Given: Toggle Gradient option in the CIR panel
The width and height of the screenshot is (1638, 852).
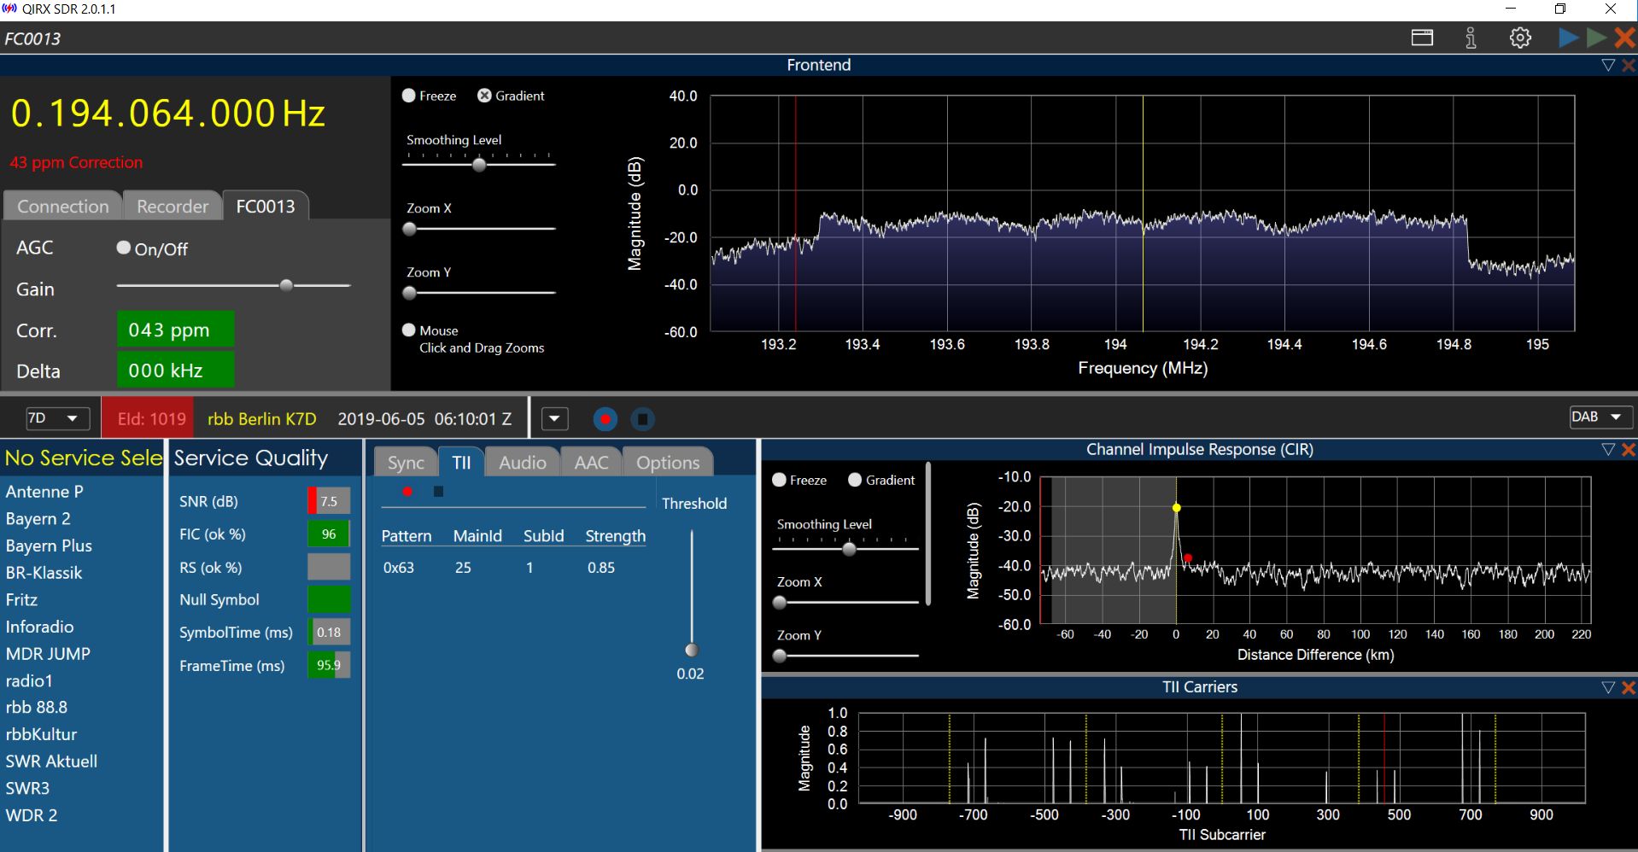Looking at the screenshot, I should coord(855,480).
